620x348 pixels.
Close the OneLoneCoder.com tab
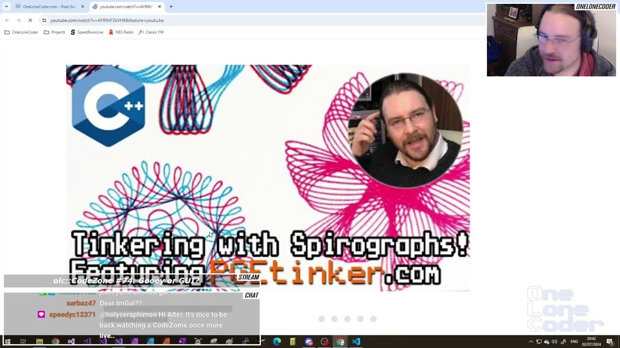(x=82, y=7)
